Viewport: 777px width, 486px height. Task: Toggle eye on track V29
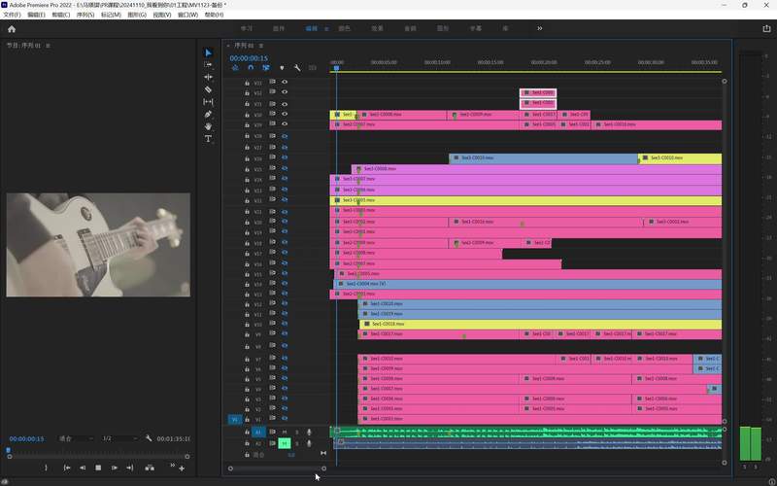285,124
